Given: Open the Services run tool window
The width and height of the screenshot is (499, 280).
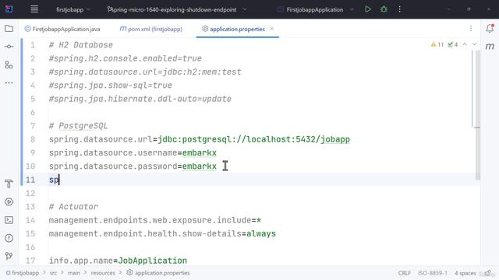Looking at the screenshot, I should click(9, 202).
